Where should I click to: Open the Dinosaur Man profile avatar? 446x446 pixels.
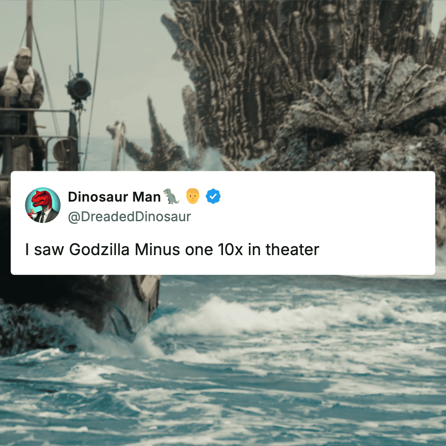(43, 205)
